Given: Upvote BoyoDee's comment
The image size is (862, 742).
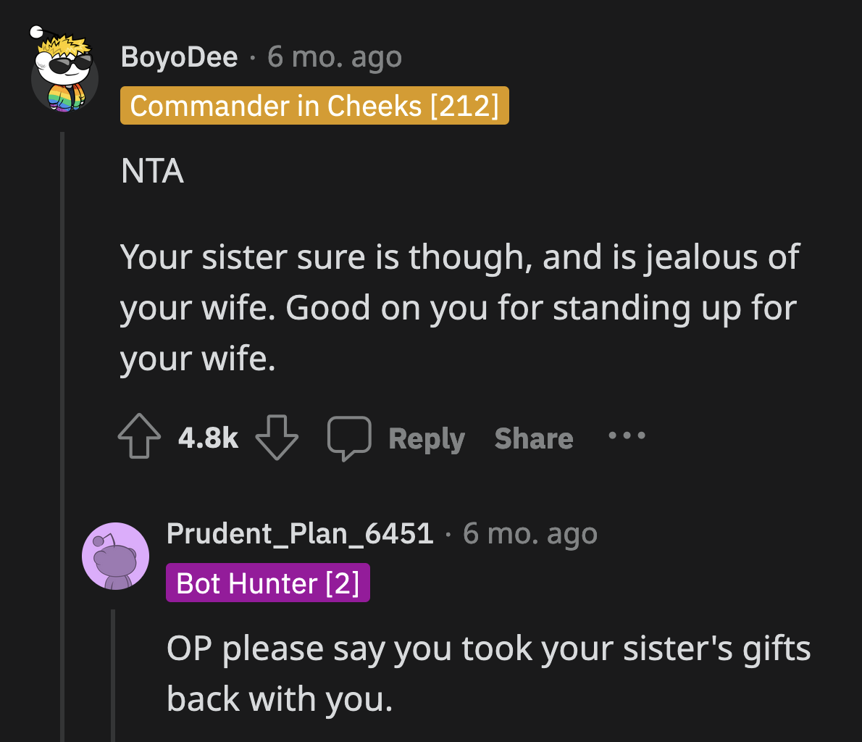Looking at the screenshot, I should coord(139,435).
